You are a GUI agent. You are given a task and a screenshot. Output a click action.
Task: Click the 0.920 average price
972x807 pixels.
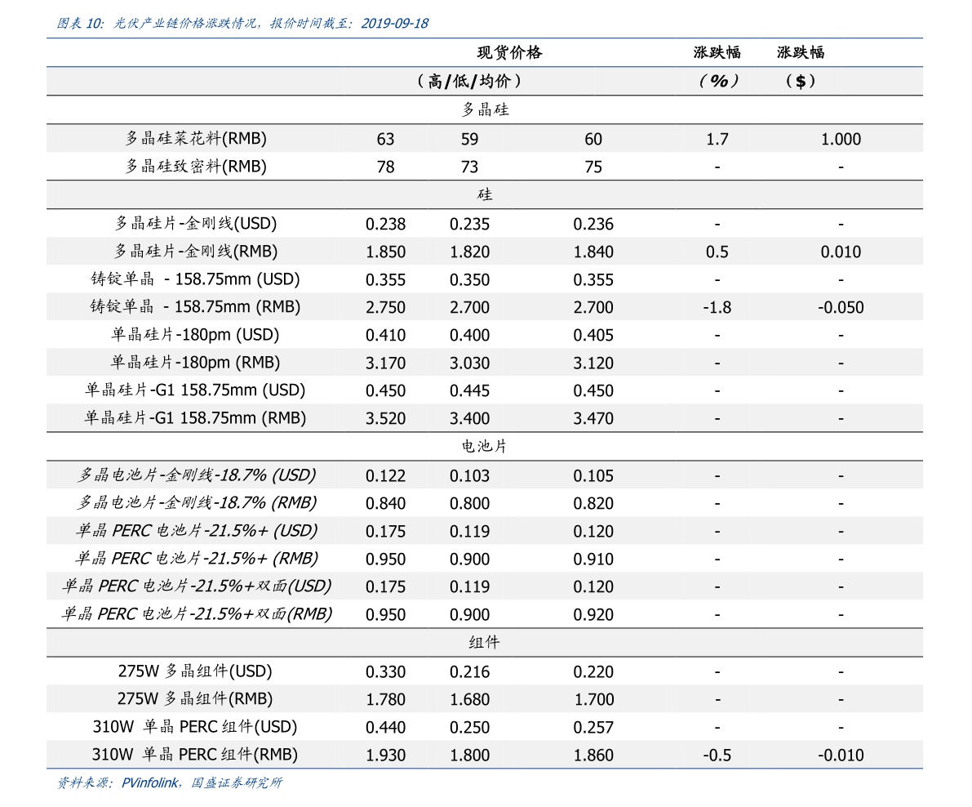593,615
